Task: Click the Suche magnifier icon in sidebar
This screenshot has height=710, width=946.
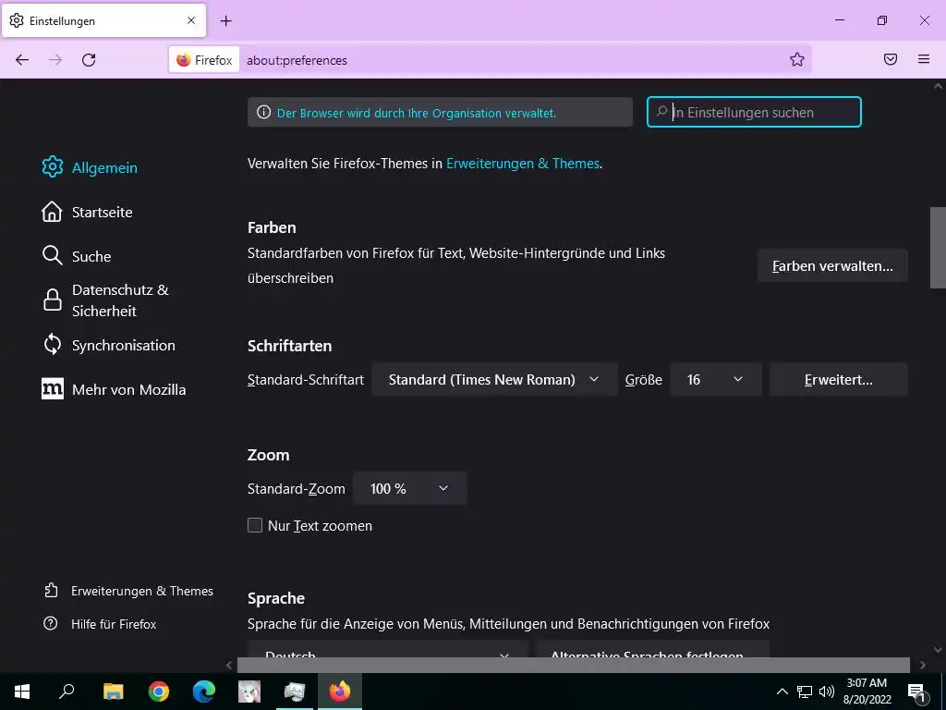Action: coord(53,255)
